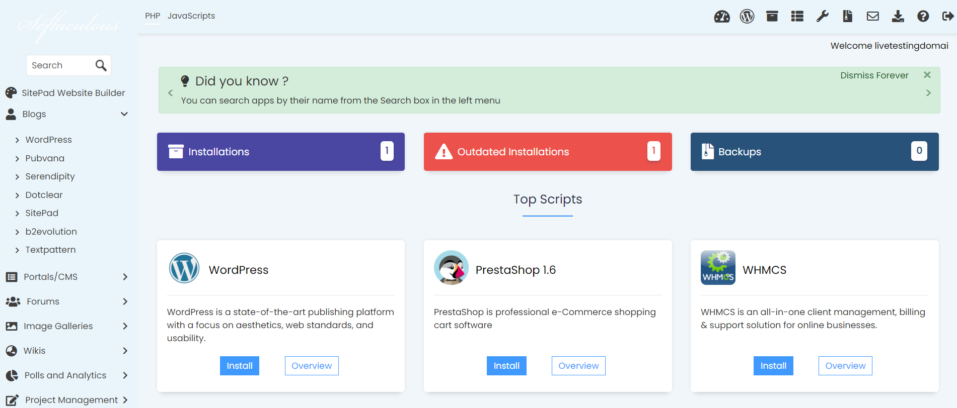Click the Forums group icon
The image size is (957, 408).
click(13, 301)
